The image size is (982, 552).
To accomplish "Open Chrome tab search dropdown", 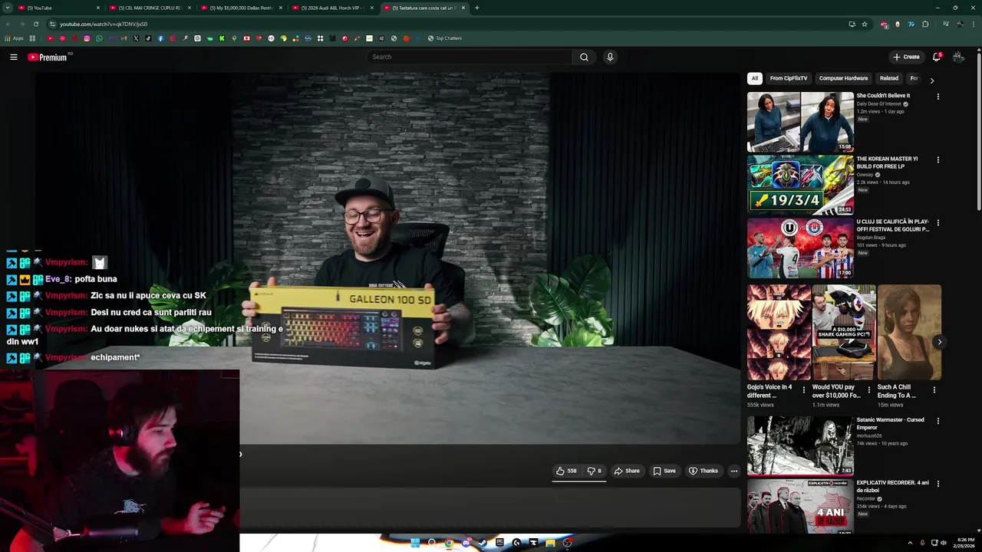I will tap(7, 8).
